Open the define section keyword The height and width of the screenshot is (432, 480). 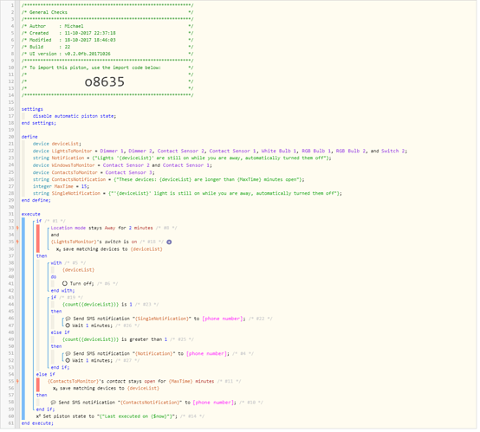(29, 138)
